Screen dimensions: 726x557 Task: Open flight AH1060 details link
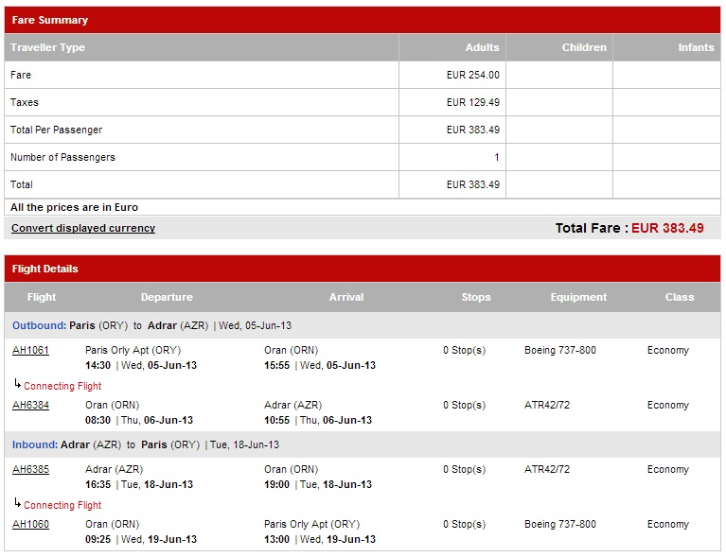coord(30,524)
